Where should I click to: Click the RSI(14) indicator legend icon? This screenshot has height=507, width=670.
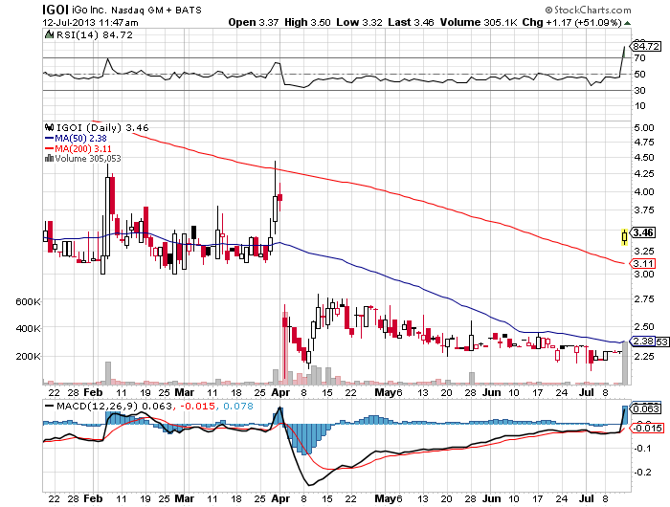49,34
